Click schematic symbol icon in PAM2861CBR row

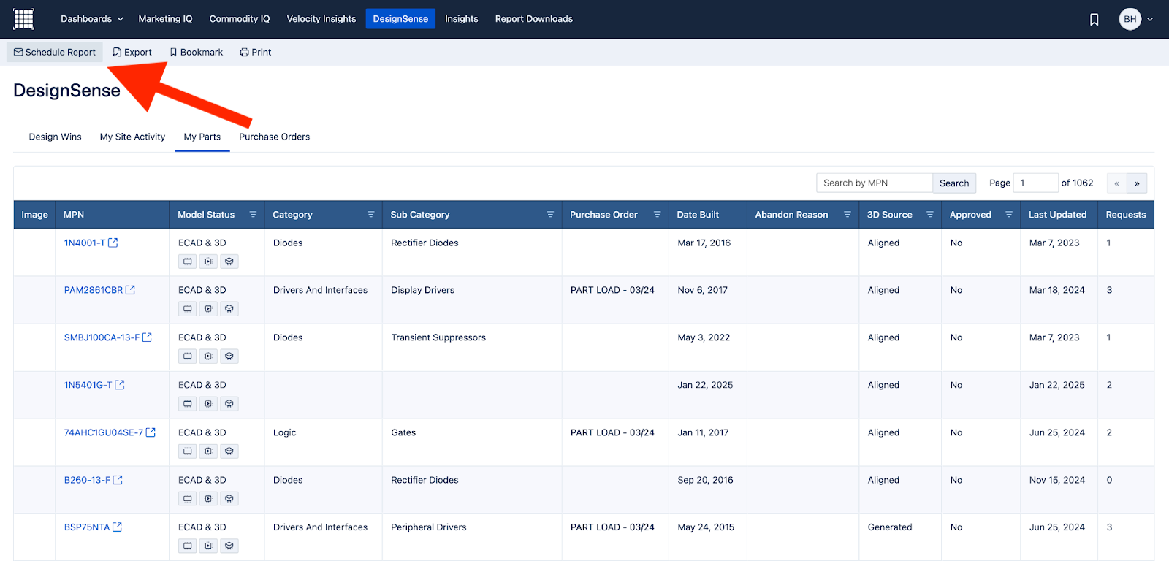tap(188, 309)
